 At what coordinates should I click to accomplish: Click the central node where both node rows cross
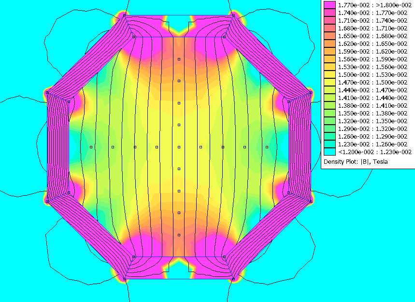179,147
